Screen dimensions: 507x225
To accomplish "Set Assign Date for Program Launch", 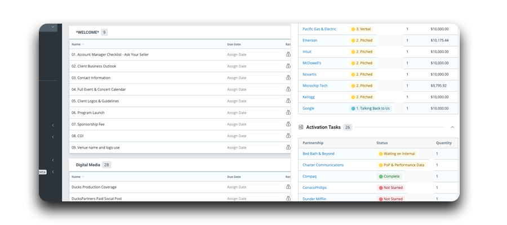I will tap(237, 112).
